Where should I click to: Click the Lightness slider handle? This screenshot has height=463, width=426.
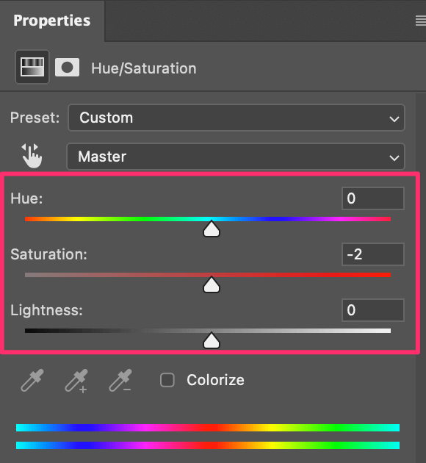tap(212, 340)
